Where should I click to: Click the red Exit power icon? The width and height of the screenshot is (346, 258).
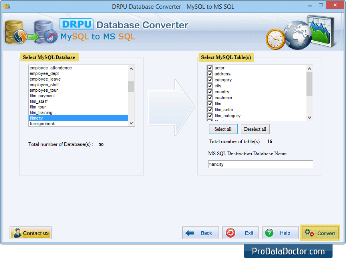click(x=231, y=233)
